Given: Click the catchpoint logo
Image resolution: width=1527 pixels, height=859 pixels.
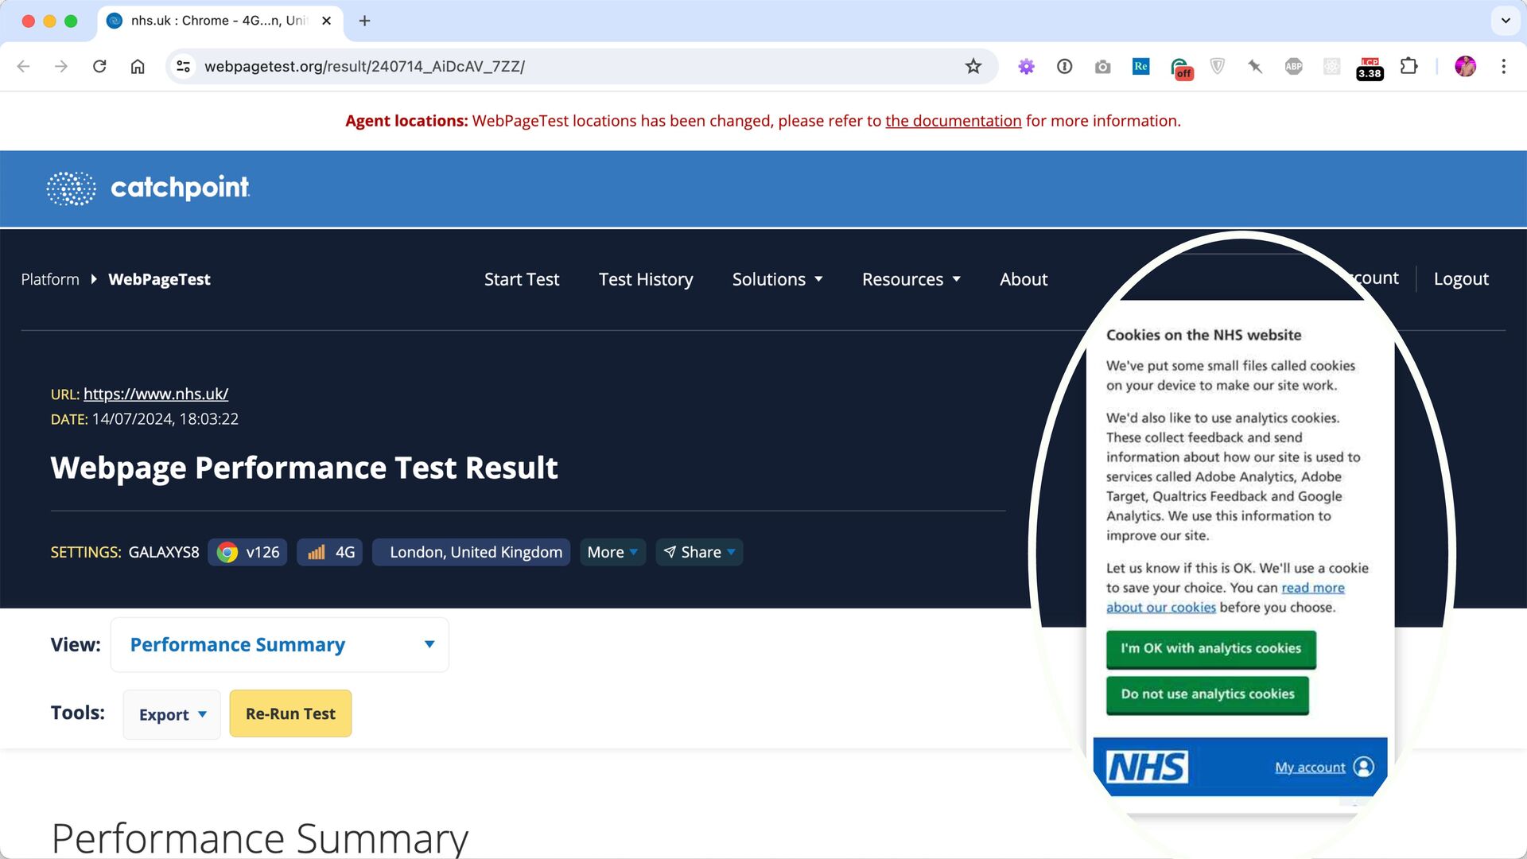Looking at the screenshot, I should (x=148, y=188).
